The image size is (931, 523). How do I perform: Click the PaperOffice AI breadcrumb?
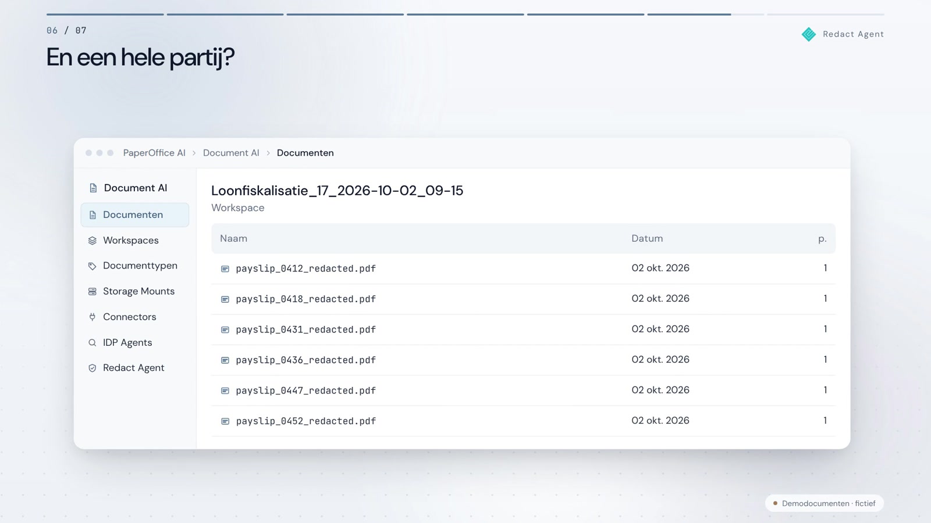click(154, 153)
